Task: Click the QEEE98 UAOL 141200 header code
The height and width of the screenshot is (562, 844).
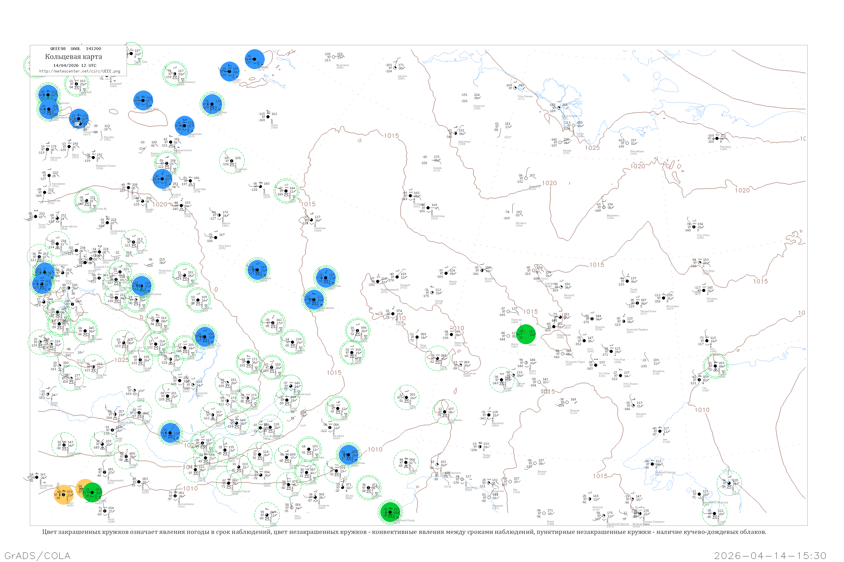Action: (x=75, y=49)
